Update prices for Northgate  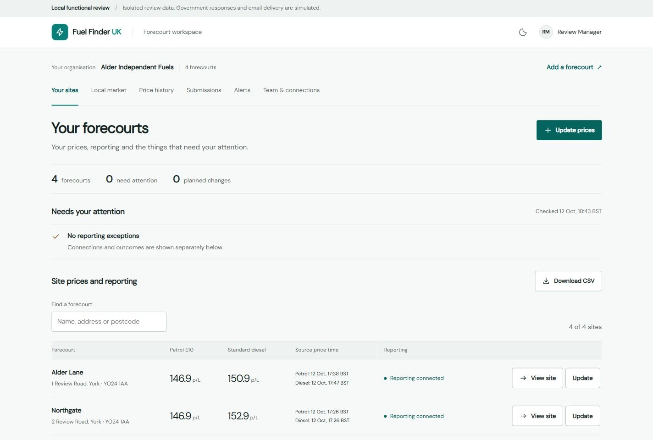[x=582, y=416]
